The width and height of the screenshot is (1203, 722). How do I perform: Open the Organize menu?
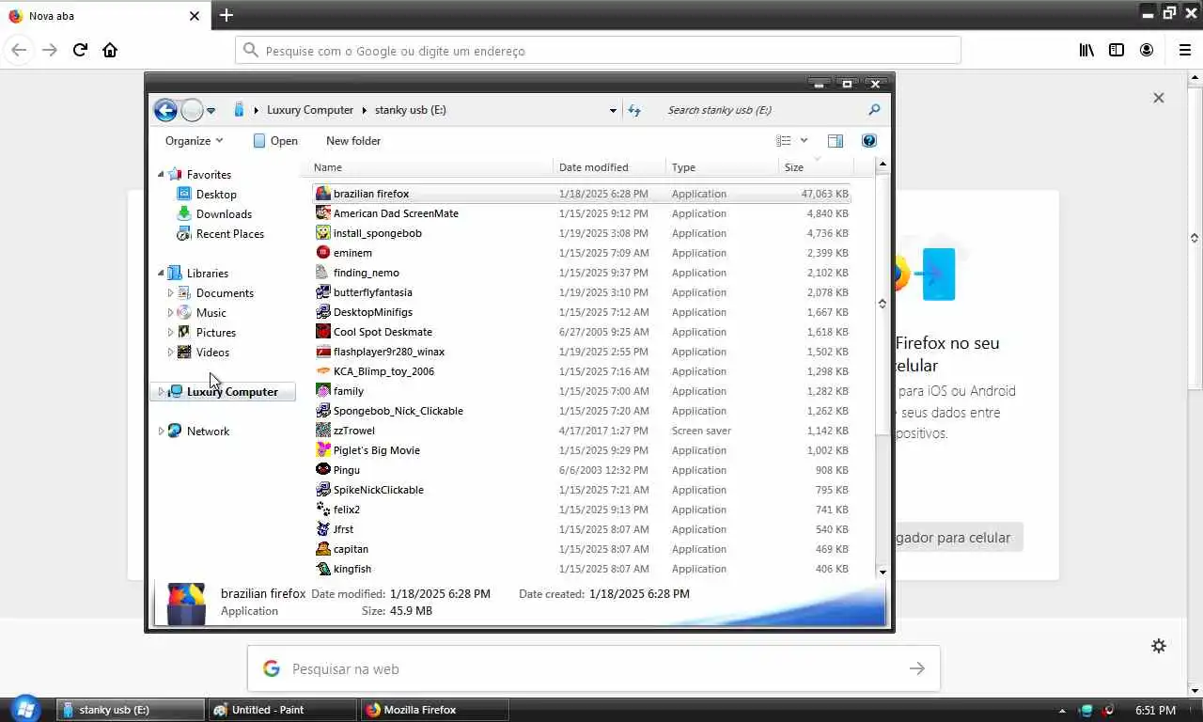pos(194,141)
